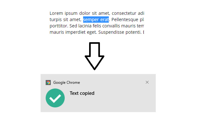The height and width of the screenshot is (126, 203).
Task: Click the Google Chrome logo icon
Action: point(48,83)
